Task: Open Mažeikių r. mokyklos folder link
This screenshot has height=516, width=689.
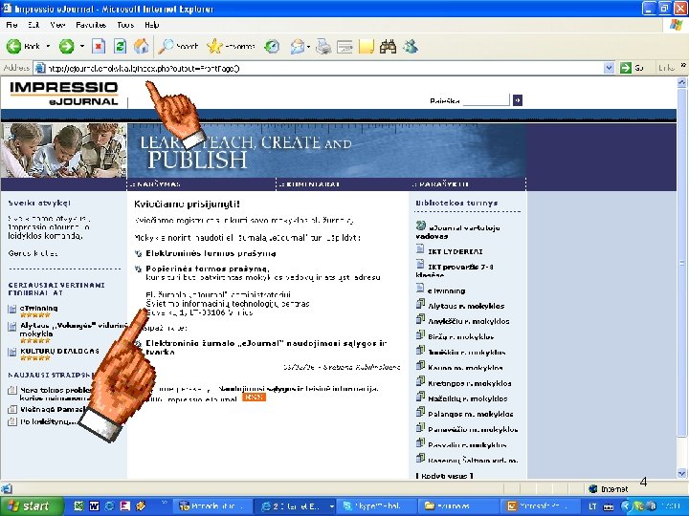Action: click(468, 398)
